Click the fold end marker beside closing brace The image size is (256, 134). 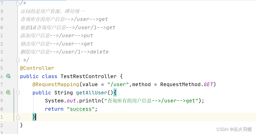coord(18,117)
